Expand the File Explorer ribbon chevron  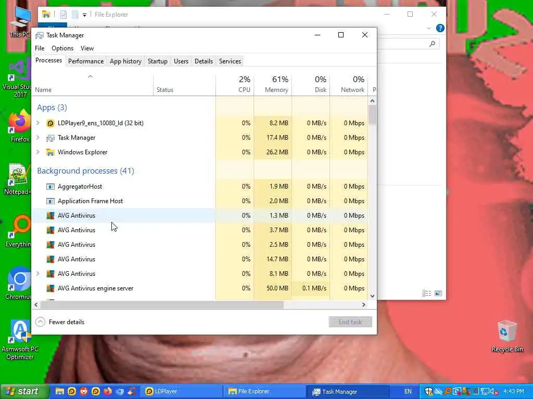pyautogui.click(x=429, y=28)
